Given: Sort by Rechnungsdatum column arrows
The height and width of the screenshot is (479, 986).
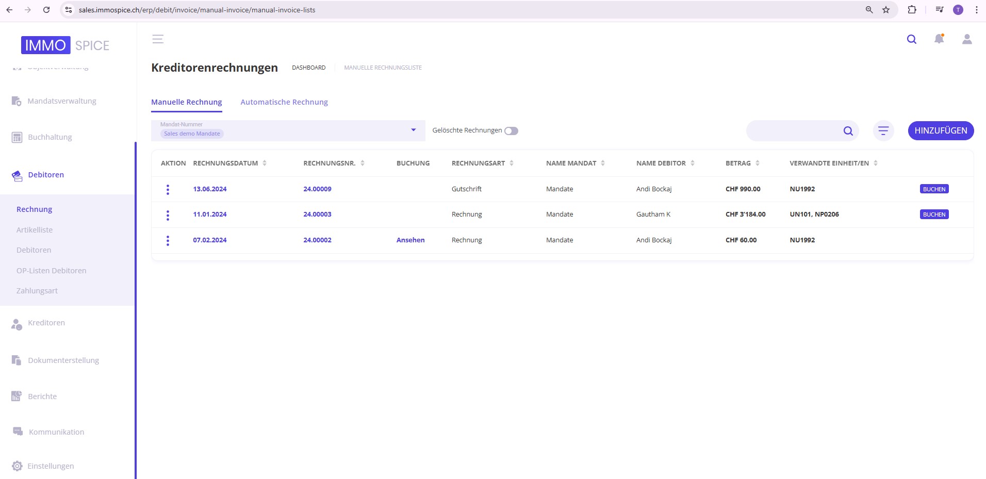Looking at the screenshot, I should point(265,163).
